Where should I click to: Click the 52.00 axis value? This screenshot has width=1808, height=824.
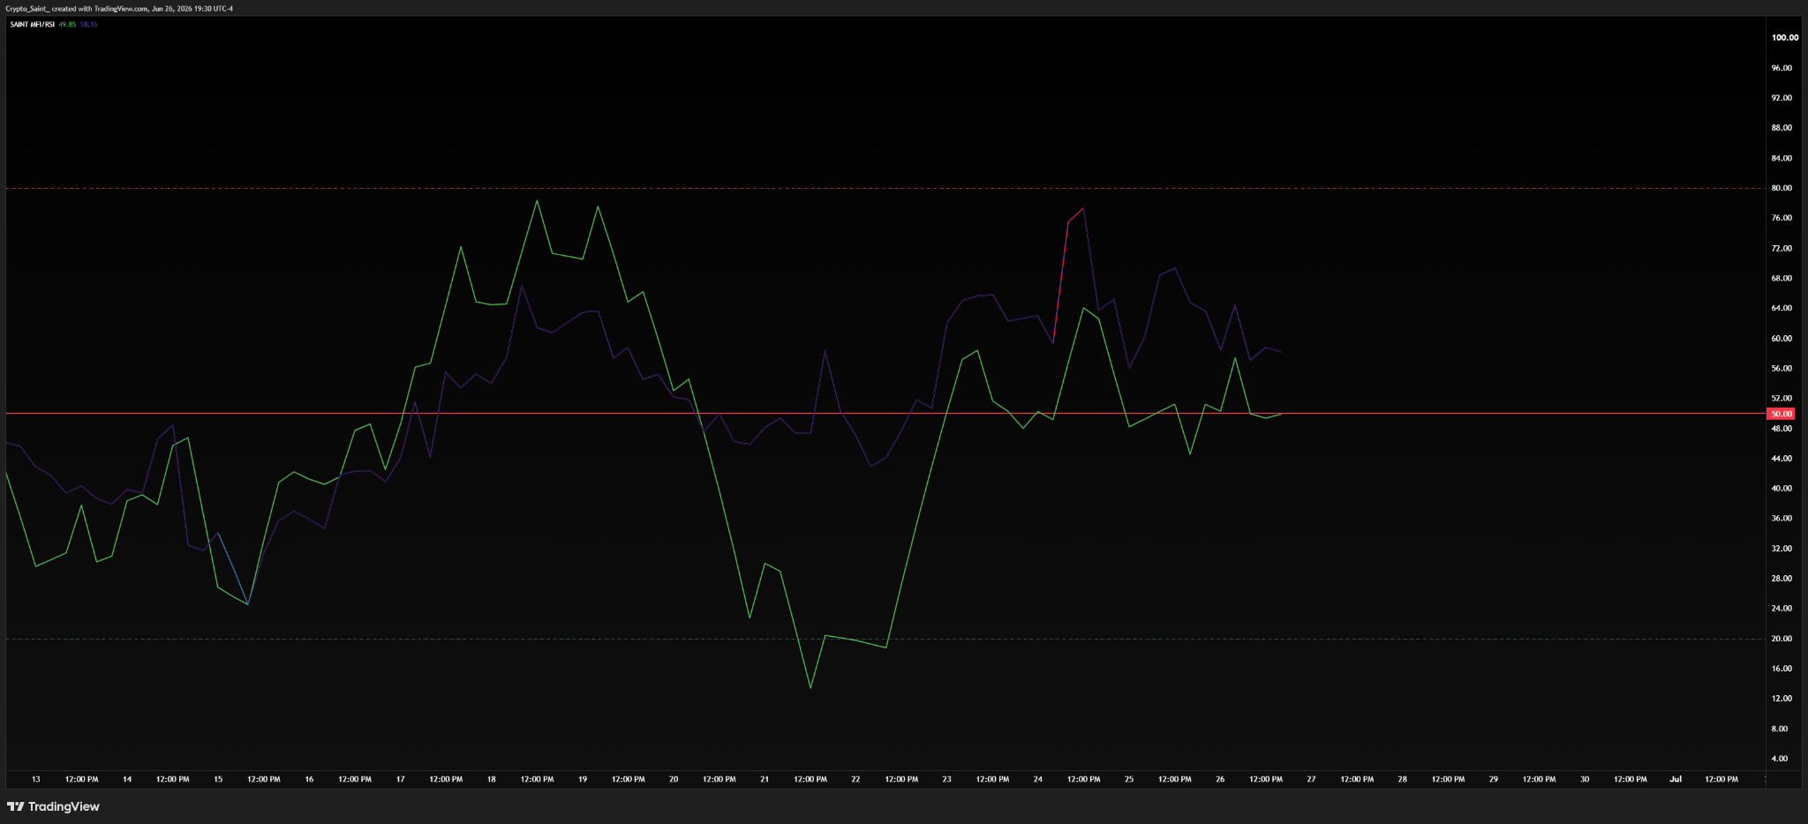(x=1782, y=399)
